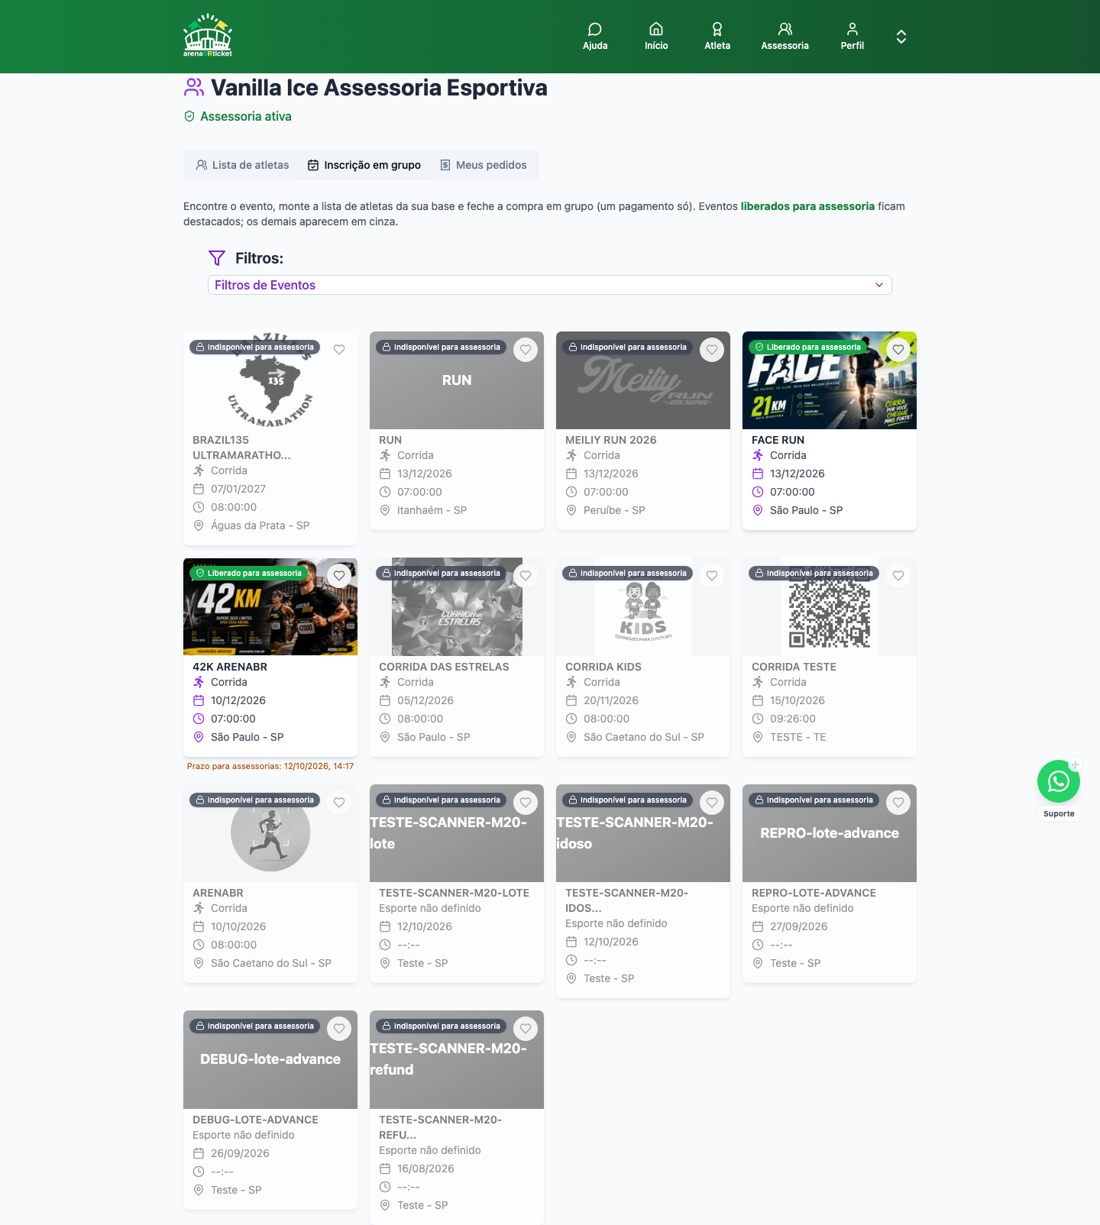
Task: Click the location pin on FACE RUN card
Action: click(758, 510)
